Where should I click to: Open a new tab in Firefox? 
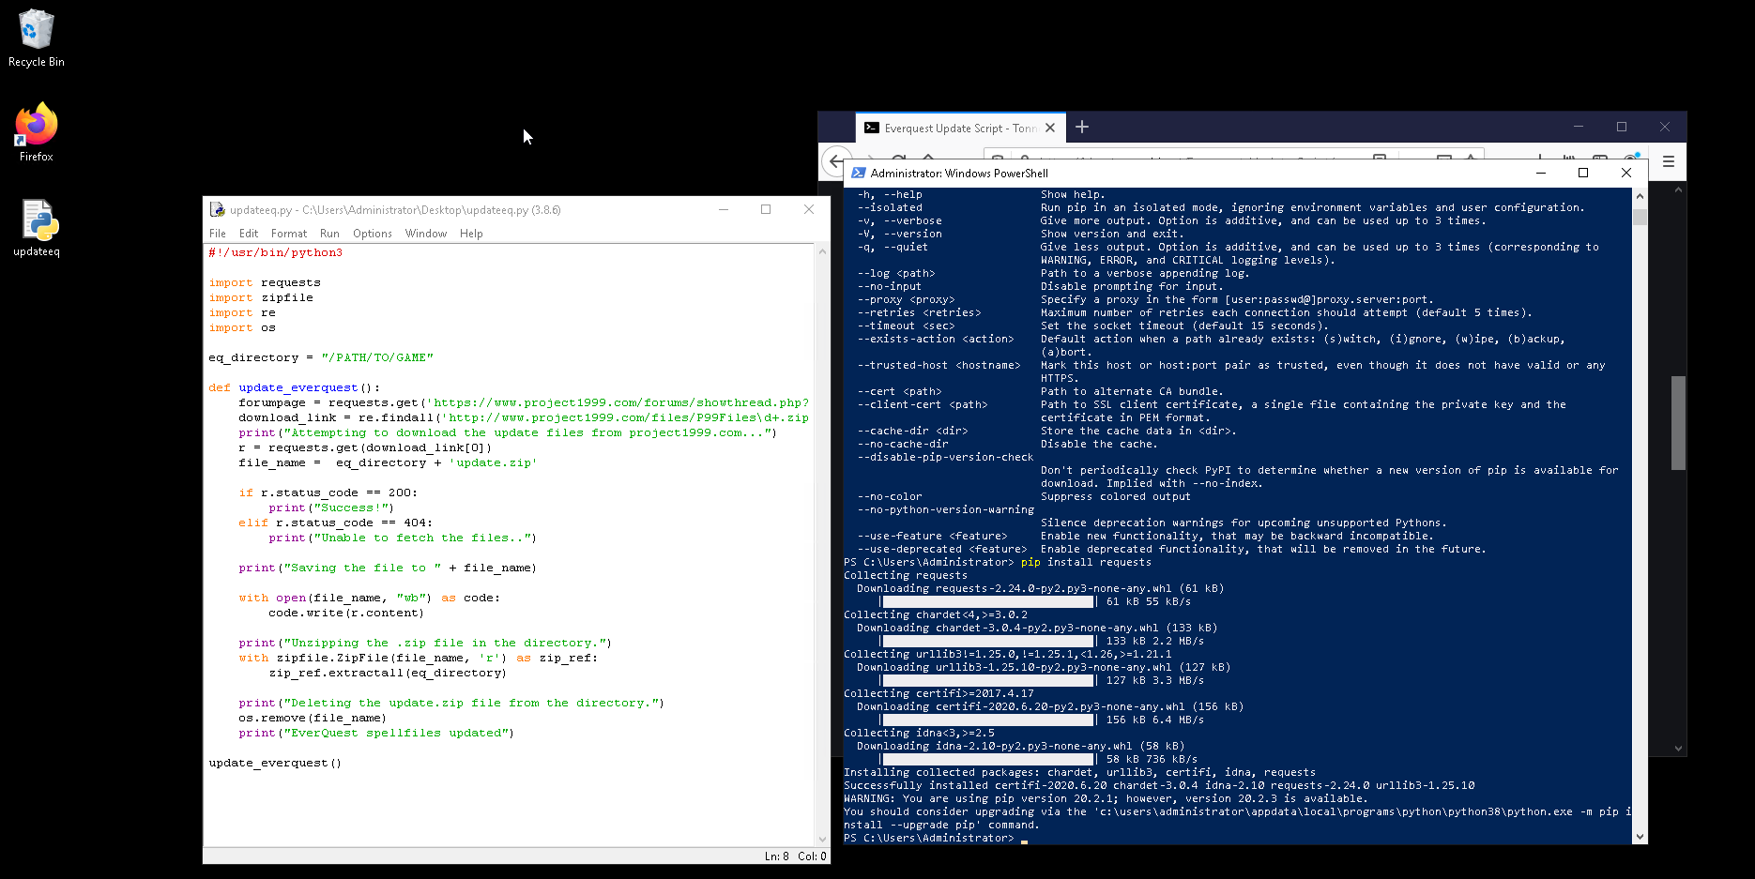[x=1081, y=127]
